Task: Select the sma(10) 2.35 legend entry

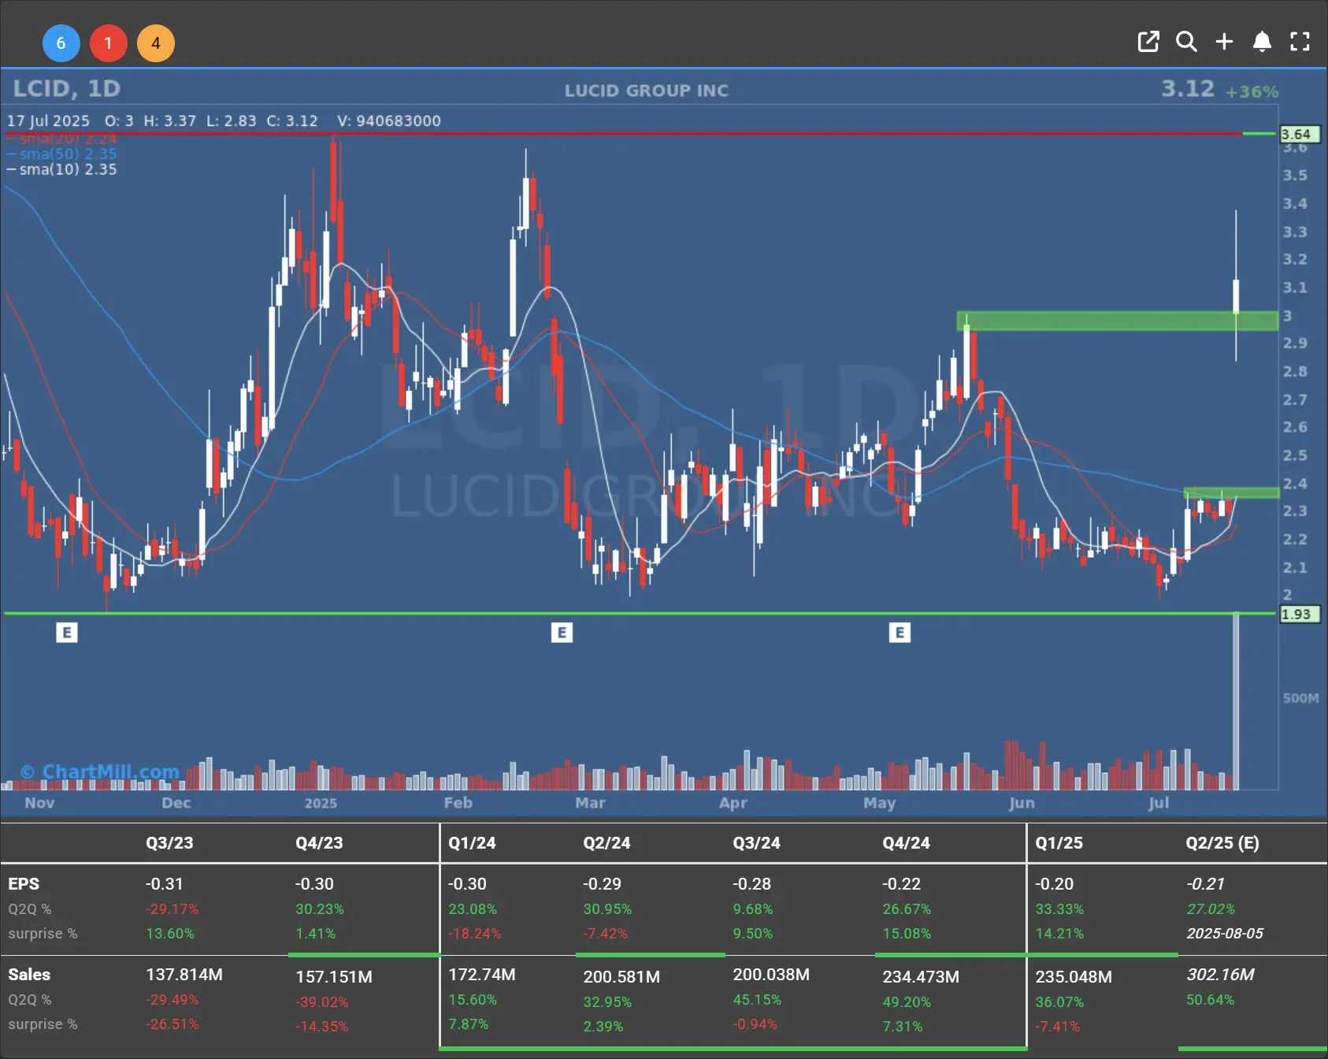Action: pos(62,169)
